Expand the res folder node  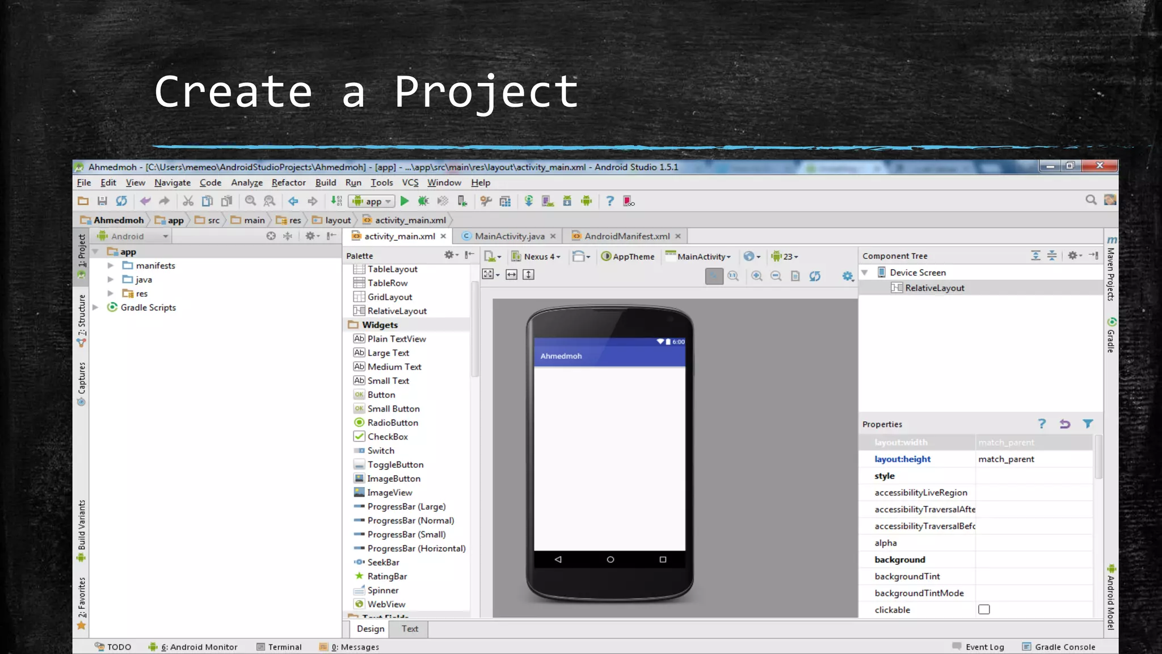coord(111,294)
